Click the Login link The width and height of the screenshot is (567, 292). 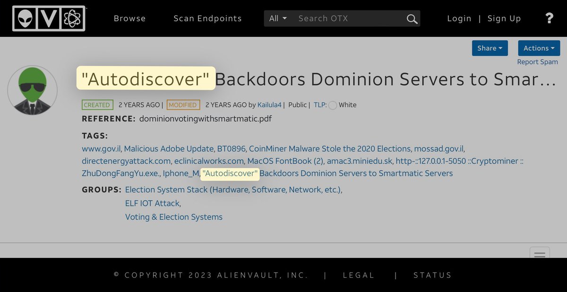[459, 18]
